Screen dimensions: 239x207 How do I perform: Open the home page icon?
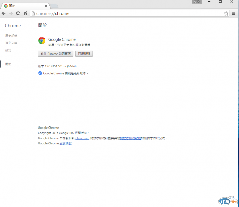25,13
